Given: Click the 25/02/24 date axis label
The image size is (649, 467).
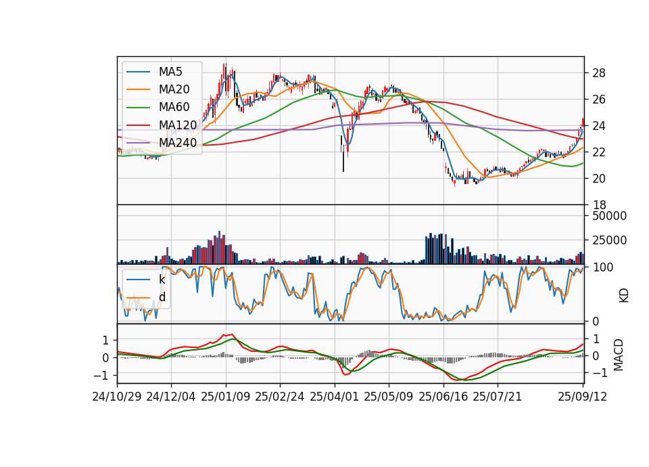Looking at the screenshot, I should [280, 397].
